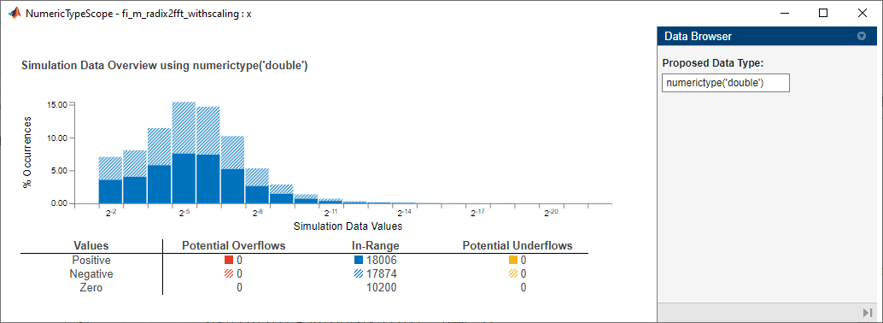The image size is (883, 323).
Task: Click the Simulation Data Values axis label
Action: coord(348,226)
